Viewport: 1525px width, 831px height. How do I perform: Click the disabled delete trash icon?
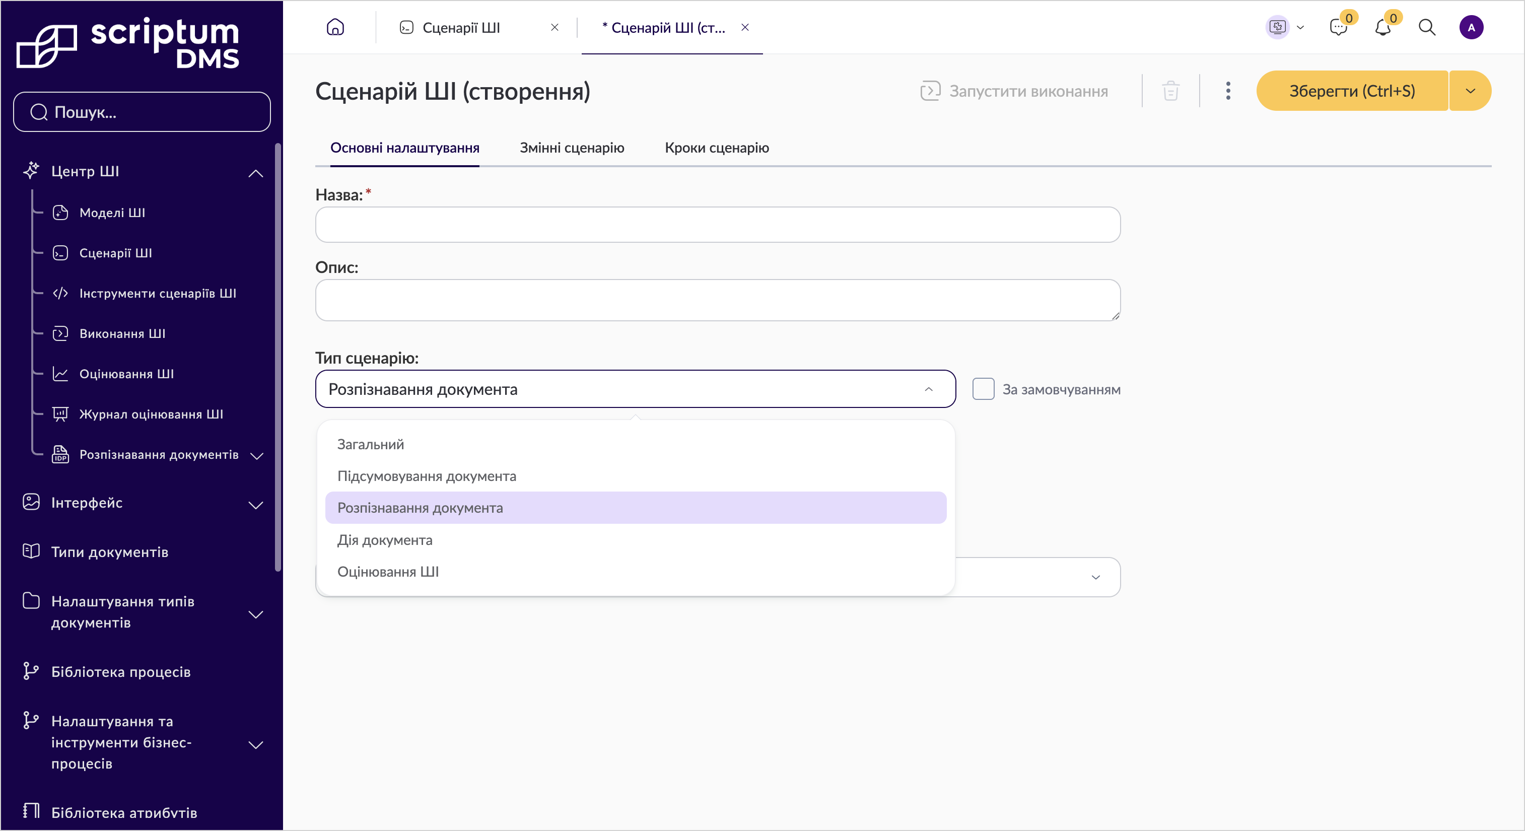pos(1170,91)
